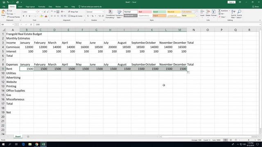This screenshot has width=262, height=147.
Task: Switch to the Page Layout tab
Action: coord(30,7)
